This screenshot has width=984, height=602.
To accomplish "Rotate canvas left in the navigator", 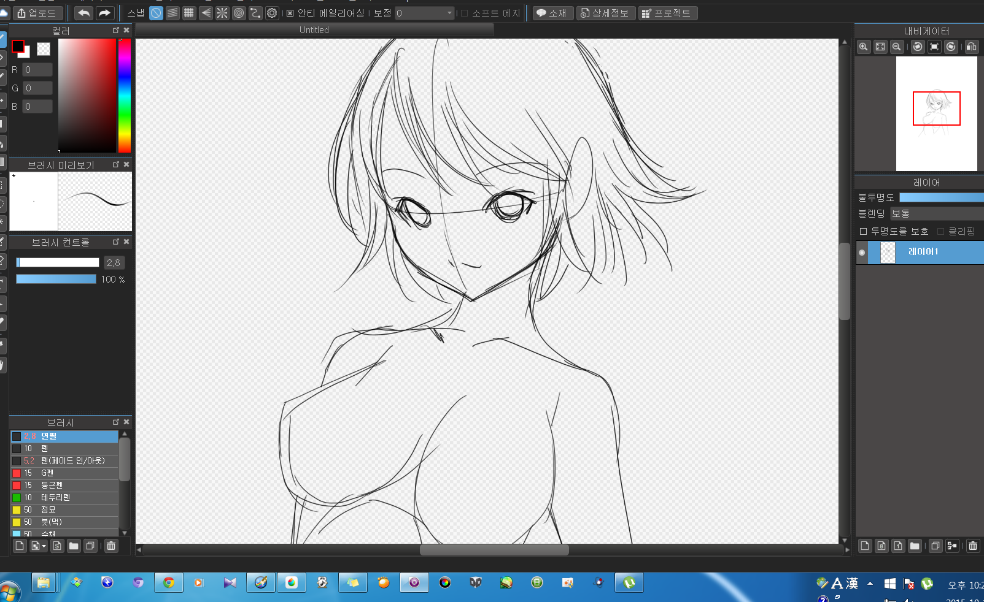I will [918, 47].
